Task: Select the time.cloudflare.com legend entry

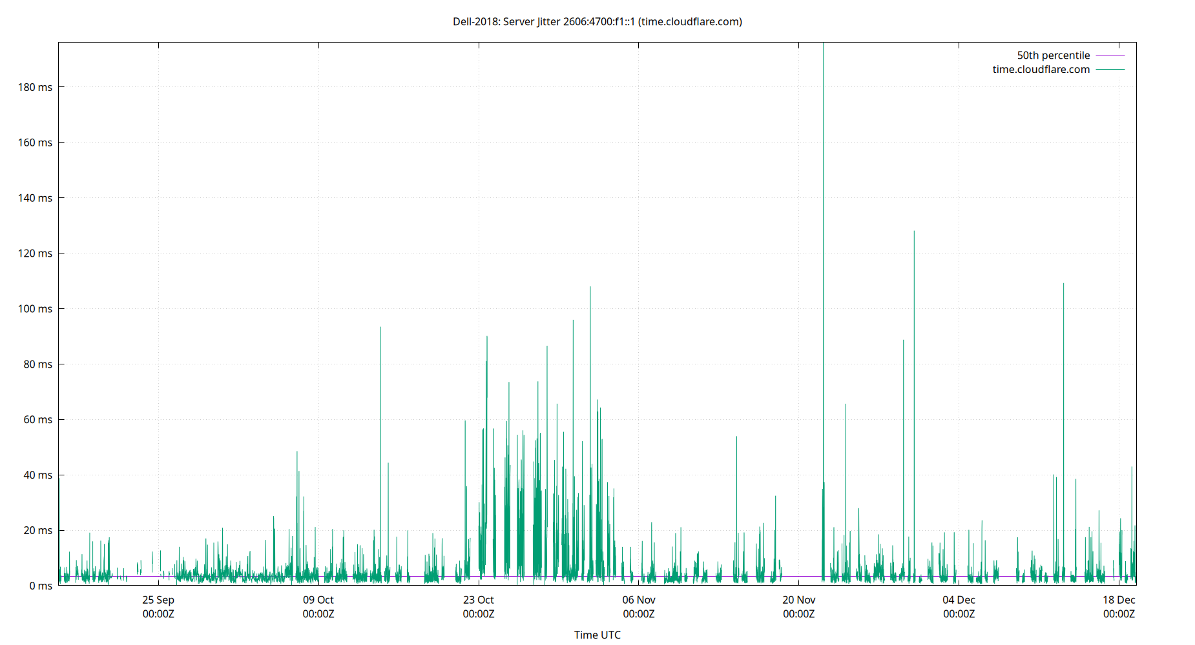Action: tap(1041, 69)
